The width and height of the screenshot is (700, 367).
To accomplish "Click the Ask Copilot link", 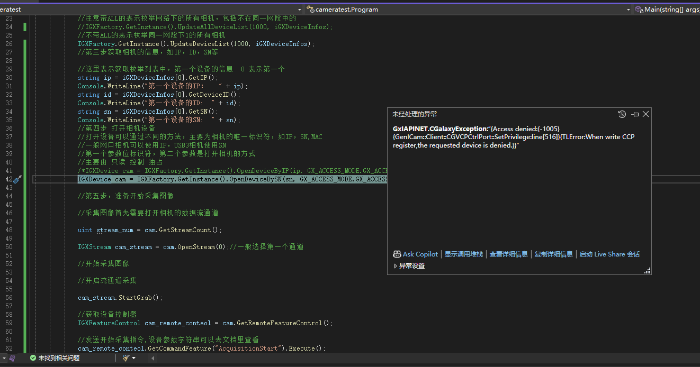I will [x=420, y=254].
